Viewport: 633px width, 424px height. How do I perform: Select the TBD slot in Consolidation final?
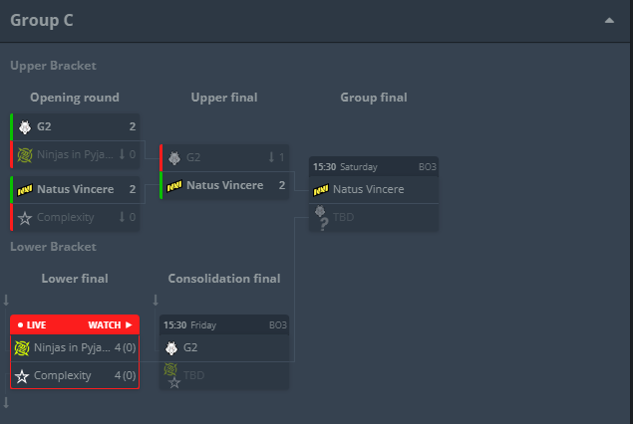[x=224, y=375]
